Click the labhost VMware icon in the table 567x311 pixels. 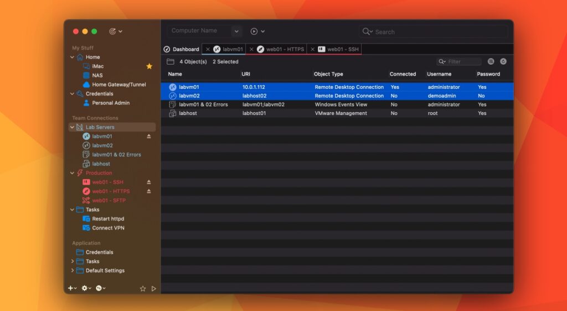pos(172,113)
